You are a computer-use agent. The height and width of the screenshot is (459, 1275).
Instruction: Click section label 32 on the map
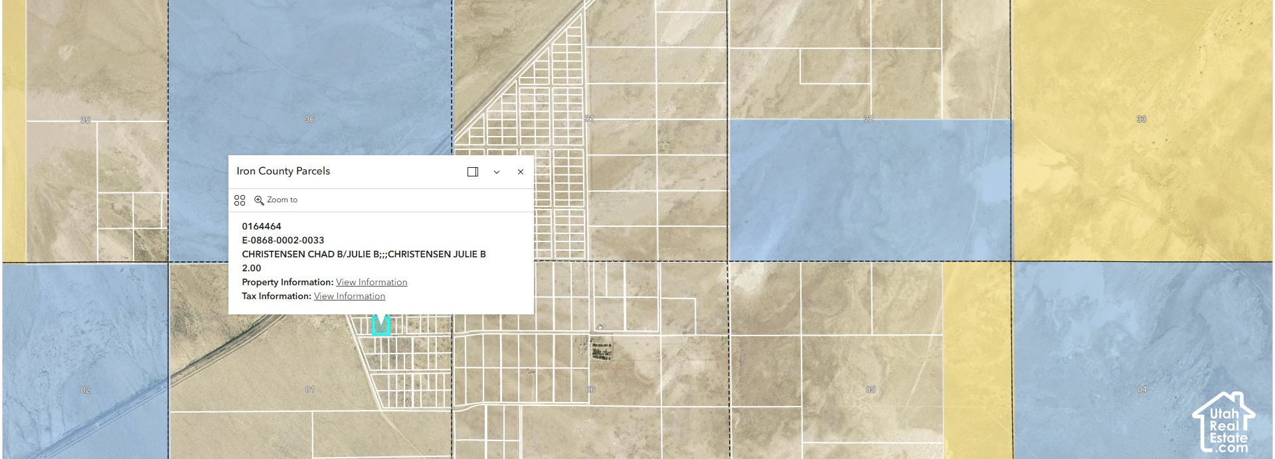click(x=869, y=119)
